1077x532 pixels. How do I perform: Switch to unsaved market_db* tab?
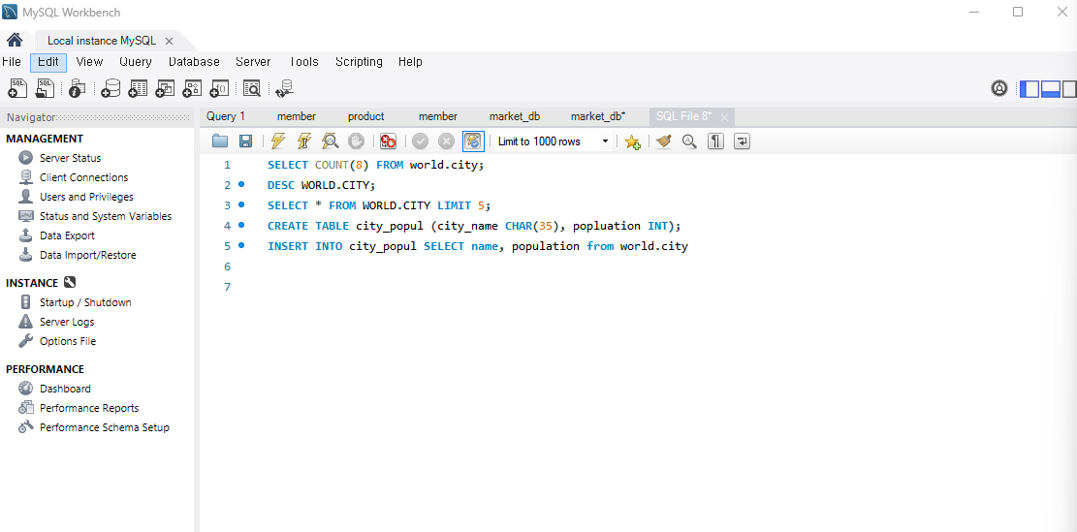point(598,116)
